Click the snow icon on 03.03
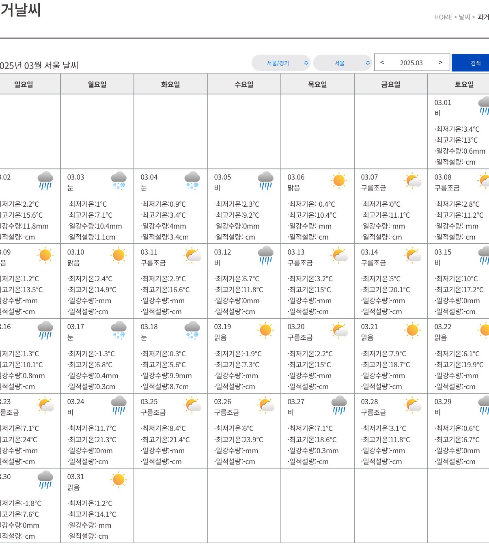The image size is (489, 544). click(x=118, y=180)
